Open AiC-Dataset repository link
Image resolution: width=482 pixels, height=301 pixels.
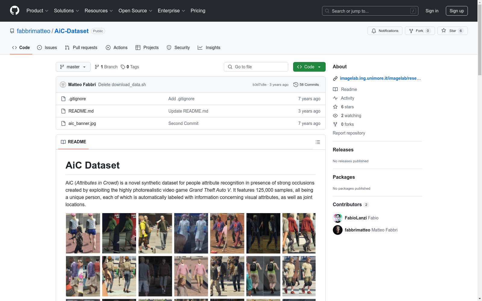71,31
